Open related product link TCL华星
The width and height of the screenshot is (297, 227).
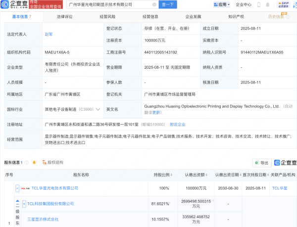tap(280, 188)
